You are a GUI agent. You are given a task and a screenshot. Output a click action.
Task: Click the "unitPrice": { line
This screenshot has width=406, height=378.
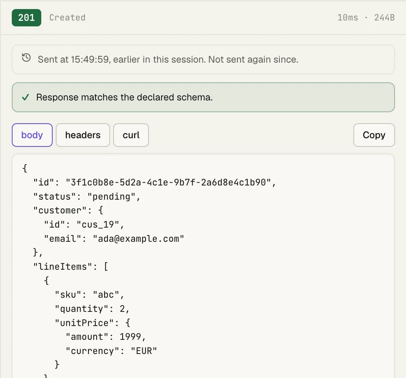(92, 323)
